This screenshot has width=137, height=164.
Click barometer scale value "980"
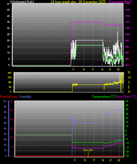(x=127, y=59)
